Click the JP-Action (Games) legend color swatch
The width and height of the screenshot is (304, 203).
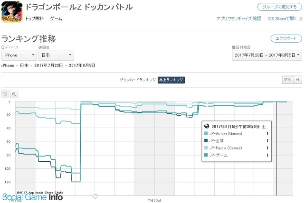[206, 133]
